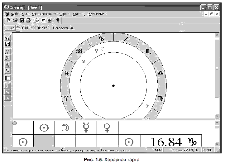The image size is (225, 164).
Task: Click the Open file folder icon
Action: click(15, 21)
